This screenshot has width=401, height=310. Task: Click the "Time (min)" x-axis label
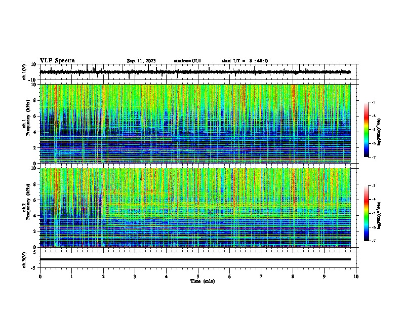point(203,281)
